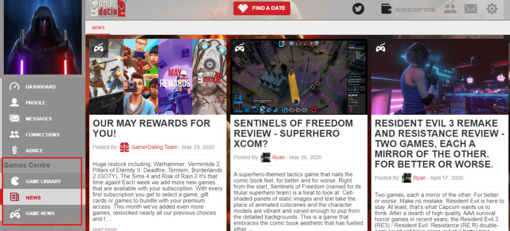The height and width of the screenshot is (231, 510).
Task: Switch to the News tab
Action: click(98, 28)
